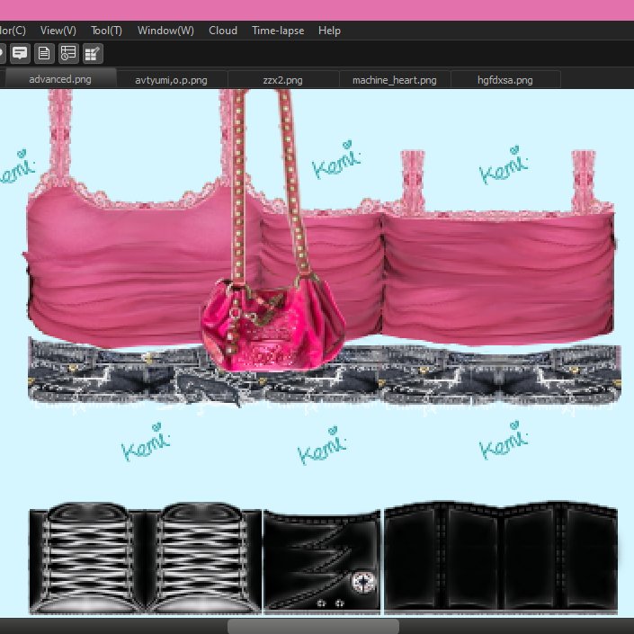Switch to the hgfdxsa.png tab

point(505,80)
